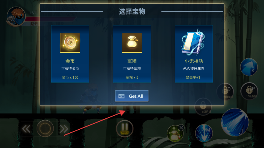Tap the locked O skill slot
The image size is (264, 148).
coord(225,92)
